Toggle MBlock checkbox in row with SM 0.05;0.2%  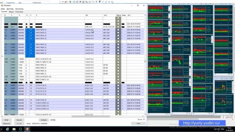[118, 27]
